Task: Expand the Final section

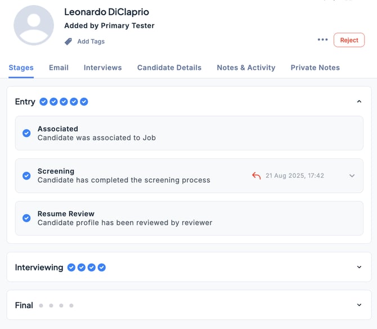Action: (359, 305)
